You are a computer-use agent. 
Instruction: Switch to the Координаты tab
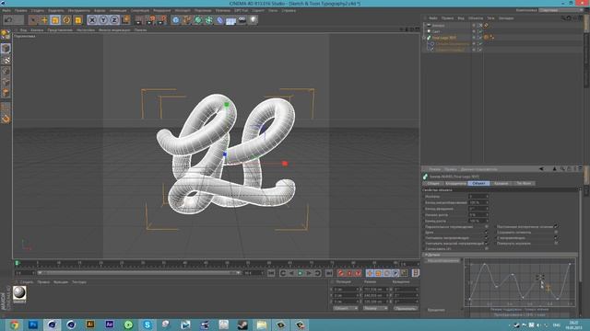(x=455, y=183)
